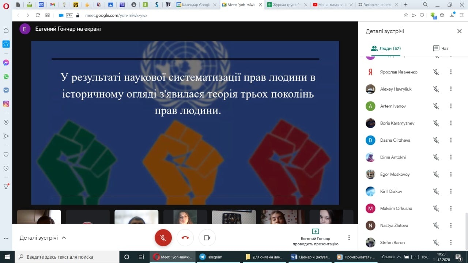
Task: Open History clock icon in Opera sidebar
Action: pyautogui.click(x=6, y=168)
